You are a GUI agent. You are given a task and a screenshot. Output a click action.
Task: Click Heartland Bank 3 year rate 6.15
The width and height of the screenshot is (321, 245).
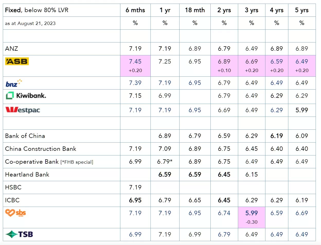pyautogui.click(x=251, y=174)
